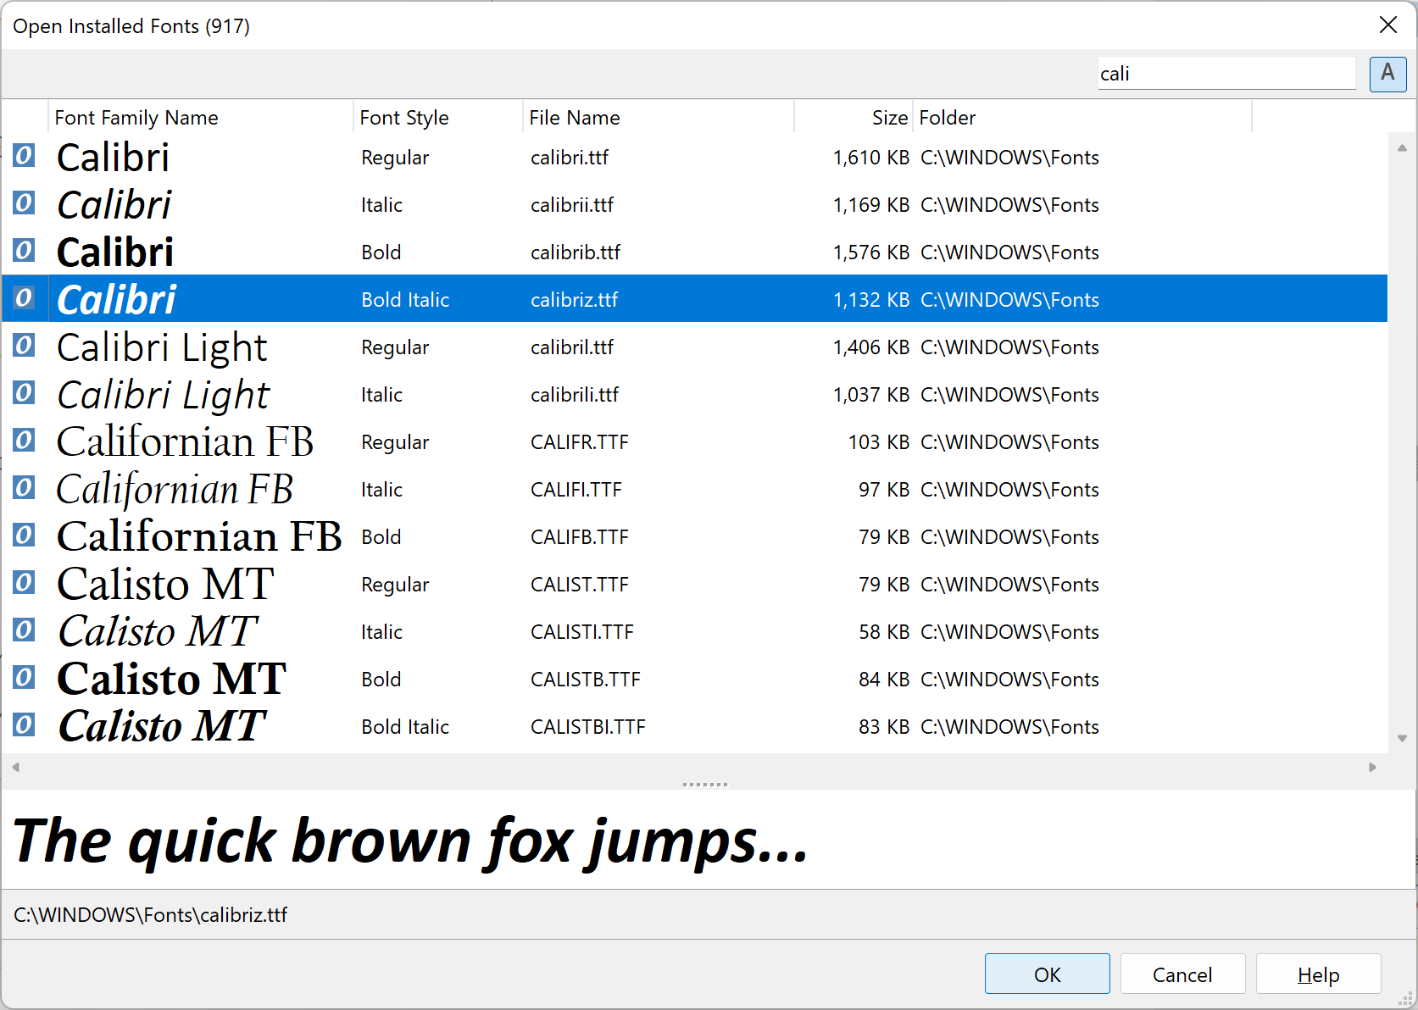Viewport: 1418px width, 1010px height.
Task: Sort by the Font Family Name column
Action: point(200,118)
